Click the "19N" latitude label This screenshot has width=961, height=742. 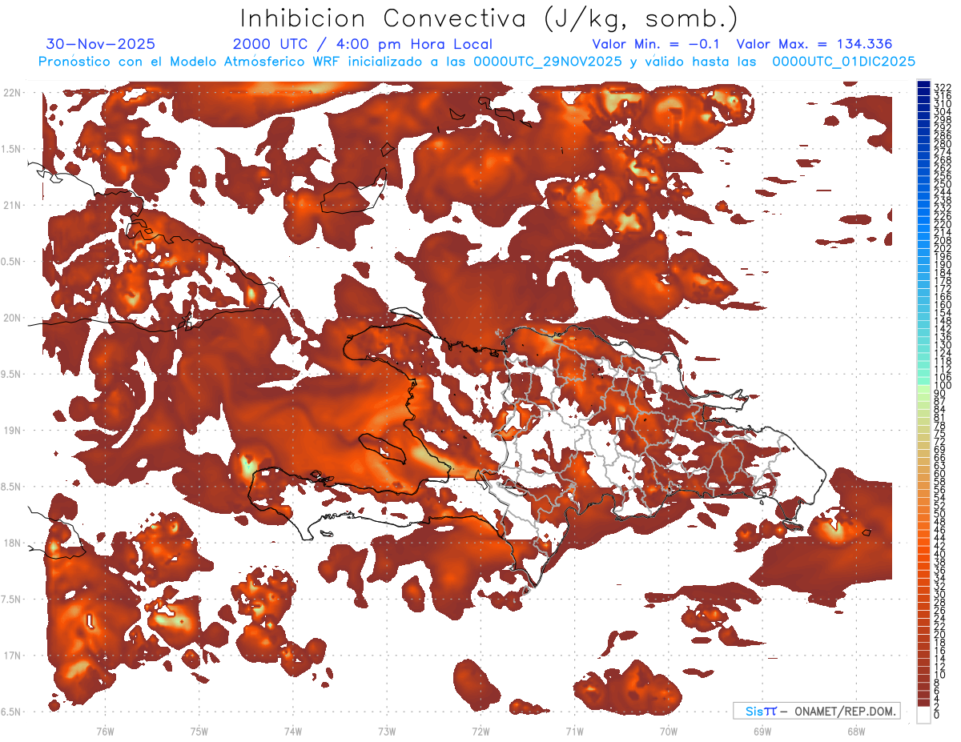pyautogui.click(x=13, y=430)
